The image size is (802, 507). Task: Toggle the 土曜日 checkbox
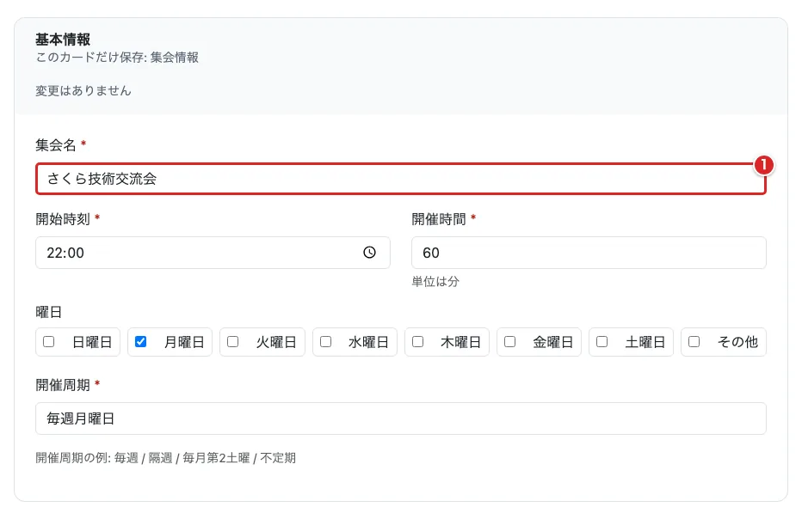[602, 341]
